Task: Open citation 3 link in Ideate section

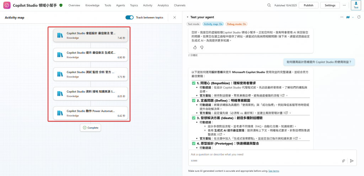Action: coord(295,138)
